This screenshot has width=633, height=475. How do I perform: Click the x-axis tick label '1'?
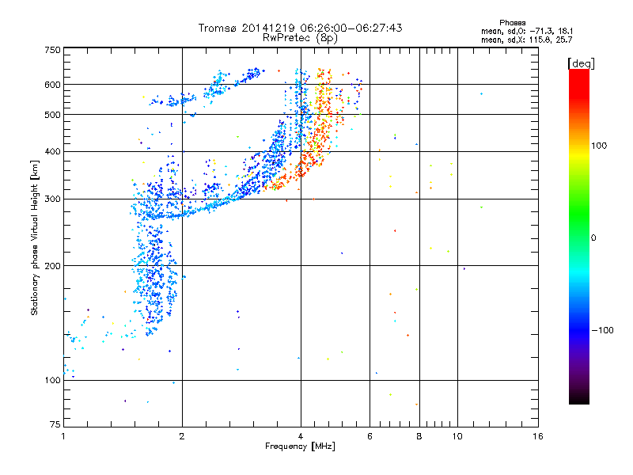(x=63, y=436)
